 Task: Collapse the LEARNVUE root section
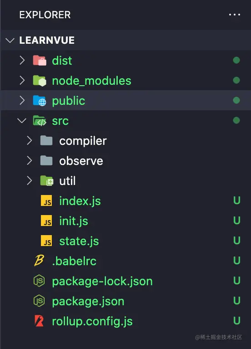10,40
